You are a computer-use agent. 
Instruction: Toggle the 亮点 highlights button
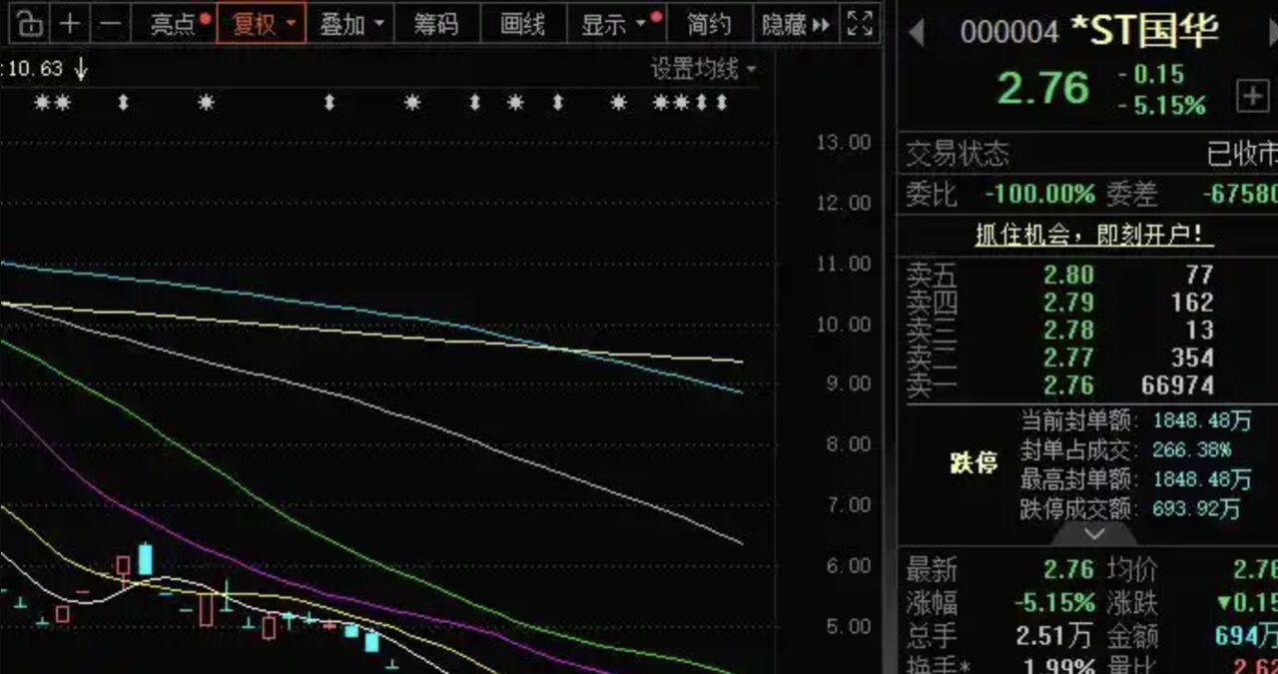[x=176, y=24]
